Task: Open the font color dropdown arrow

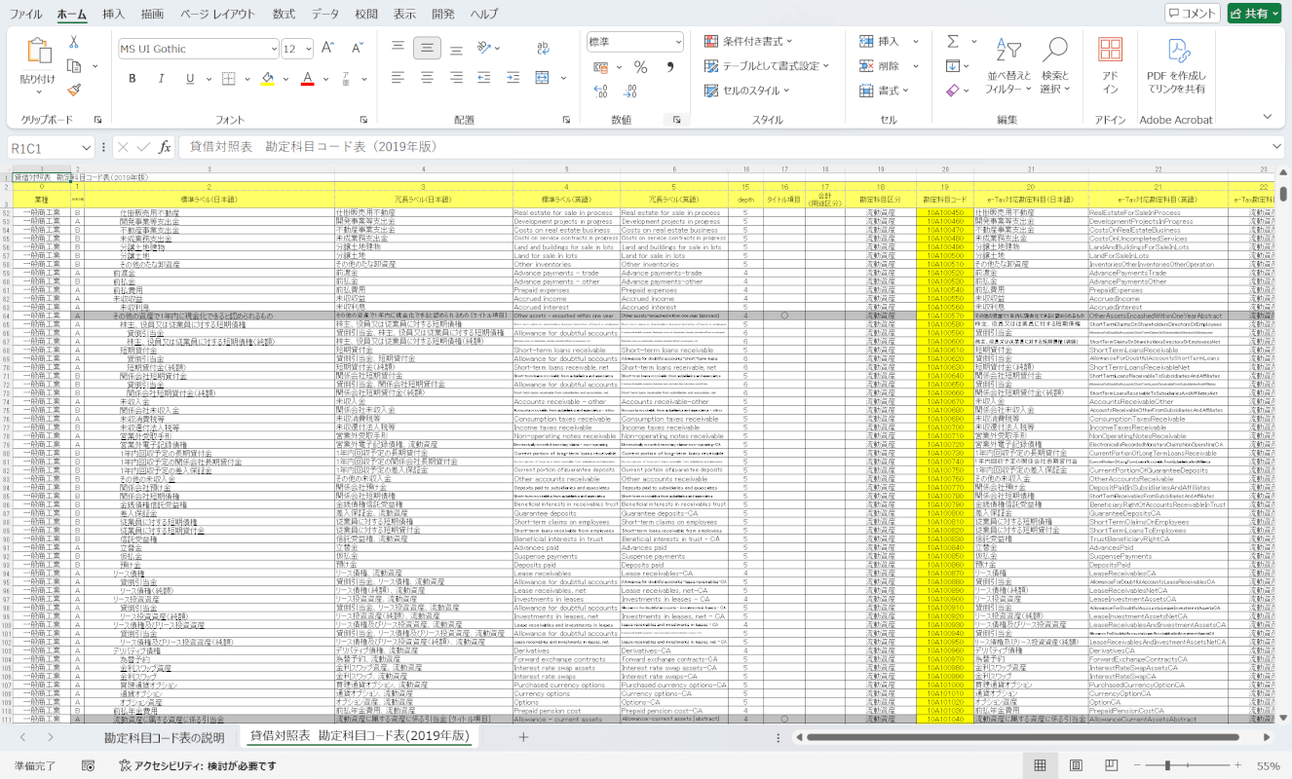Action: click(325, 79)
